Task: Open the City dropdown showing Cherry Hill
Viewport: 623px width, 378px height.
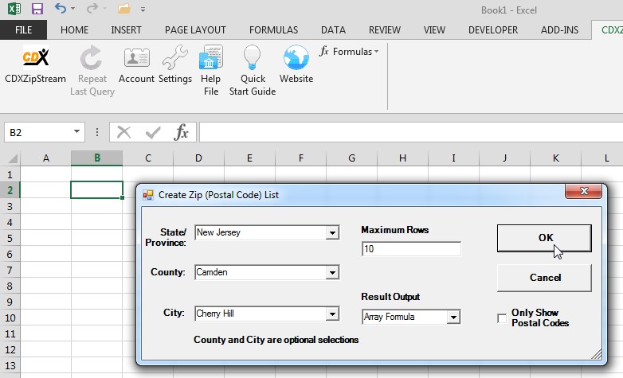Action: click(332, 314)
